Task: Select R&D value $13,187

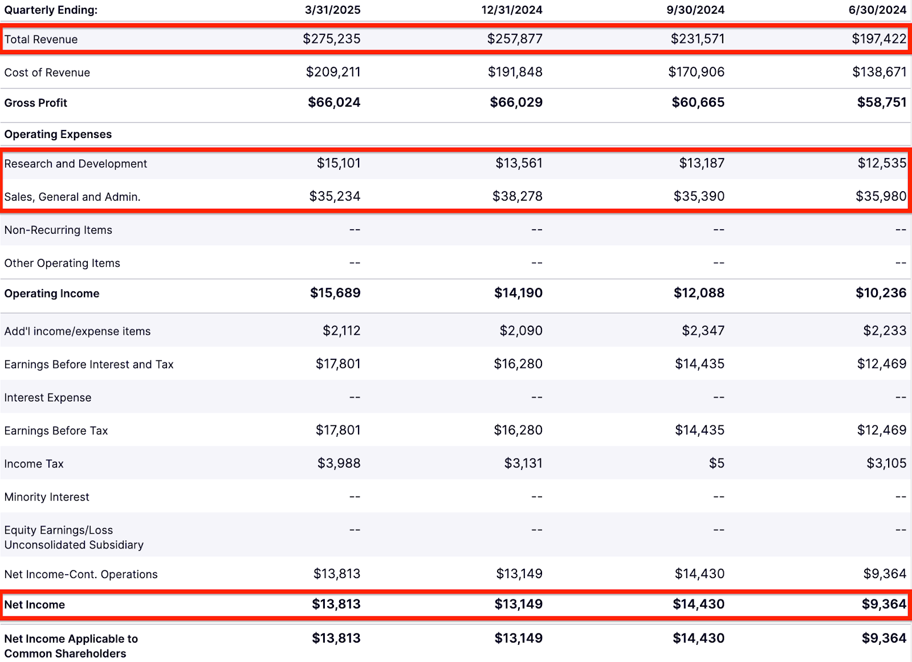Action: point(702,163)
